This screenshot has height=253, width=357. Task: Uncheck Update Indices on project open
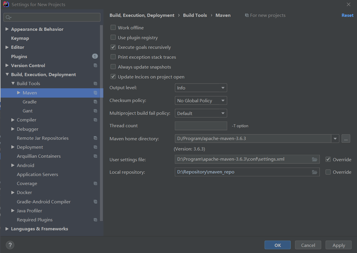click(113, 77)
